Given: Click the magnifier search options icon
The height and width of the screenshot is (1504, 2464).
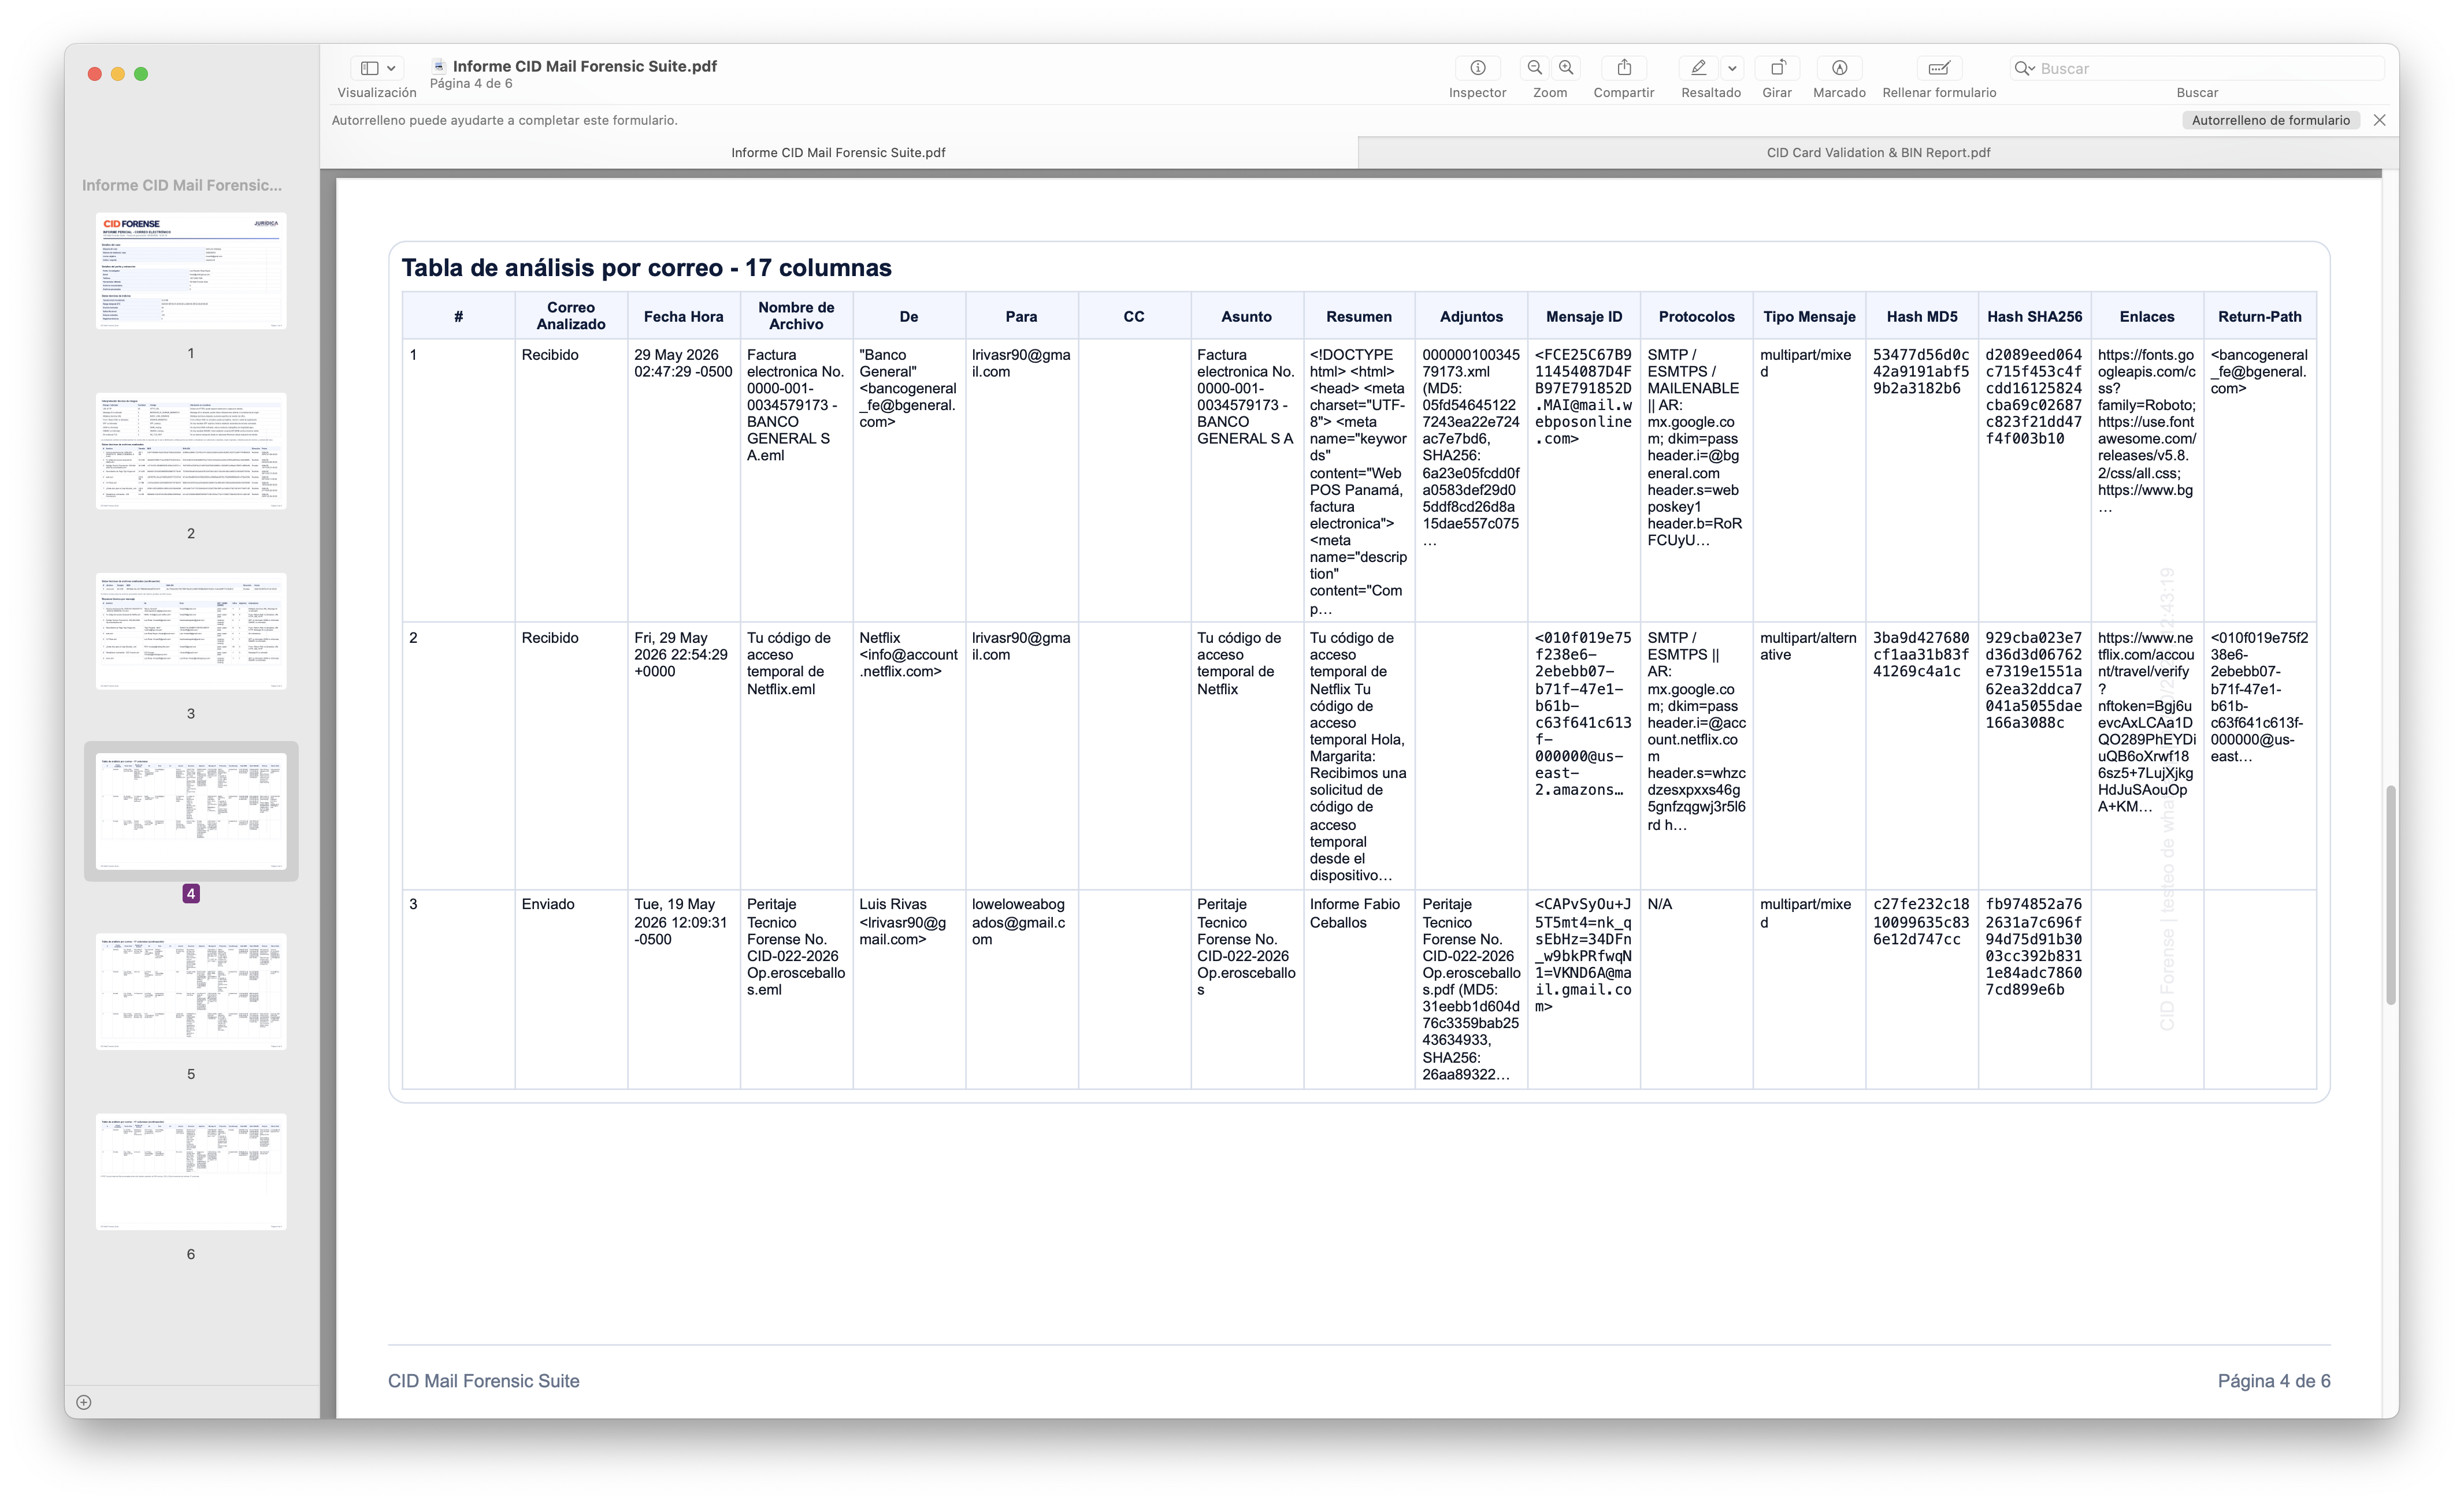Looking at the screenshot, I should tap(2025, 68).
